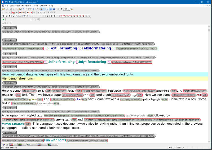Viewport: 212px width, 150px height.
Task: Undo the last action with blue arrow
Action: coord(24,9)
